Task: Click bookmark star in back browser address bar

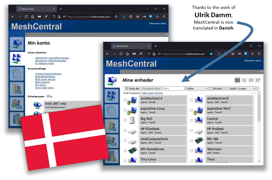Action: (116, 17)
